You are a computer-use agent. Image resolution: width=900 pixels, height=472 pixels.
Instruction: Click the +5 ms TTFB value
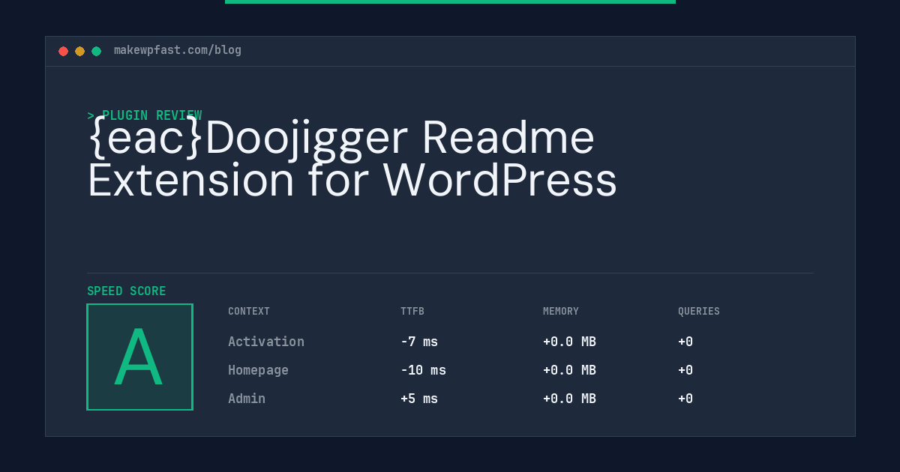pos(419,399)
